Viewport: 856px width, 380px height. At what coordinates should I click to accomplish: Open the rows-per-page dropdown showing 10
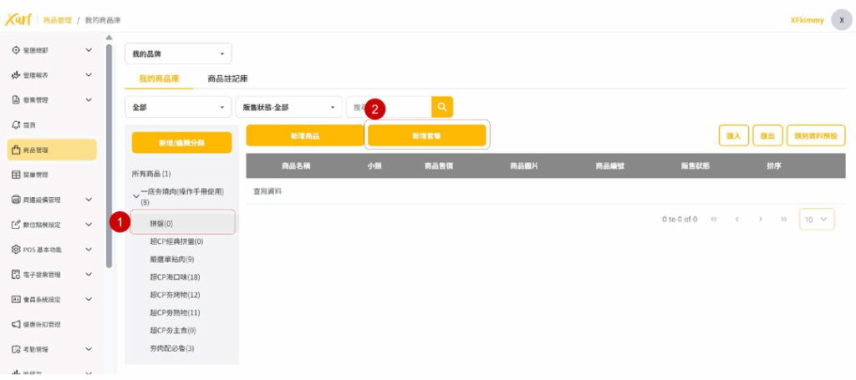(816, 219)
